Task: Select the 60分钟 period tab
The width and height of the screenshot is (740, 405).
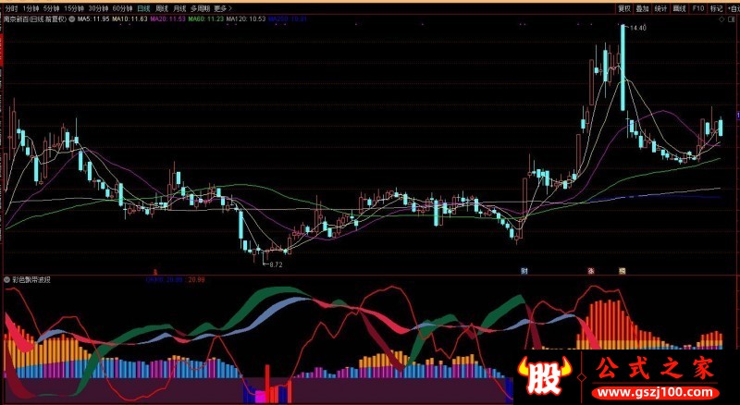Action: click(123, 8)
